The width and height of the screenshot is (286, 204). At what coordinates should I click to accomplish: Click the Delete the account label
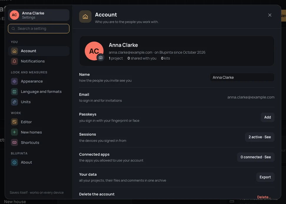coord(97,194)
